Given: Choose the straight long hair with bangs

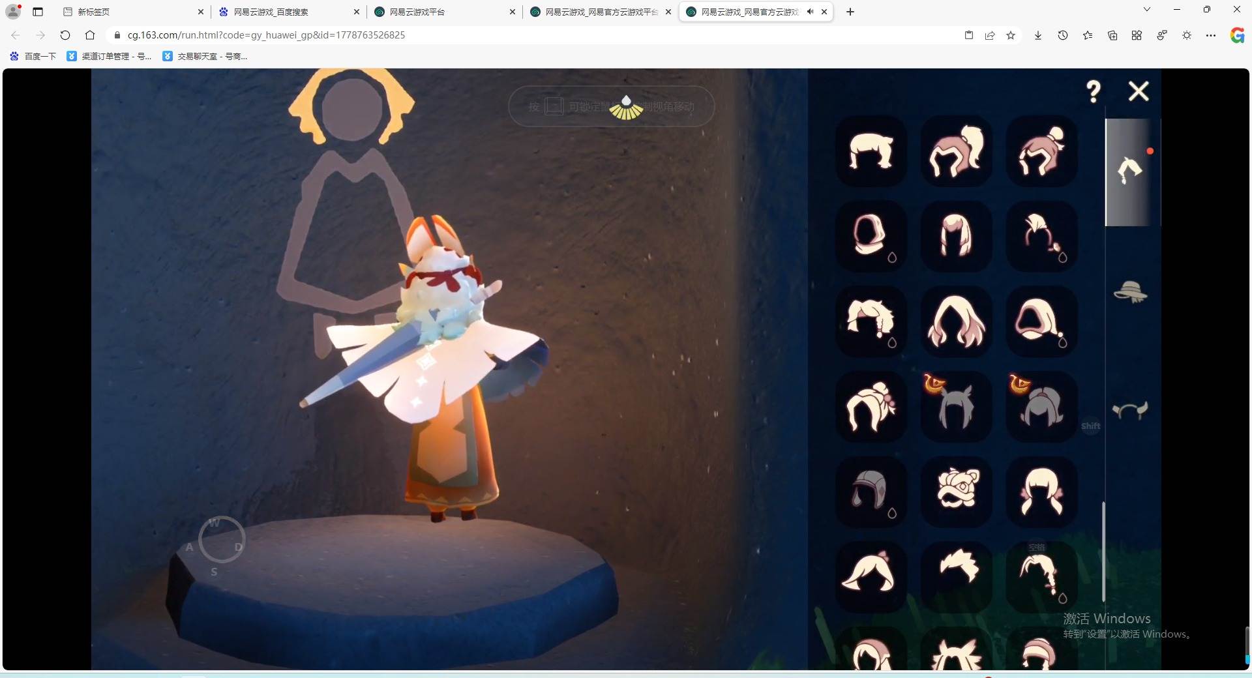Looking at the screenshot, I should [956, 236].
